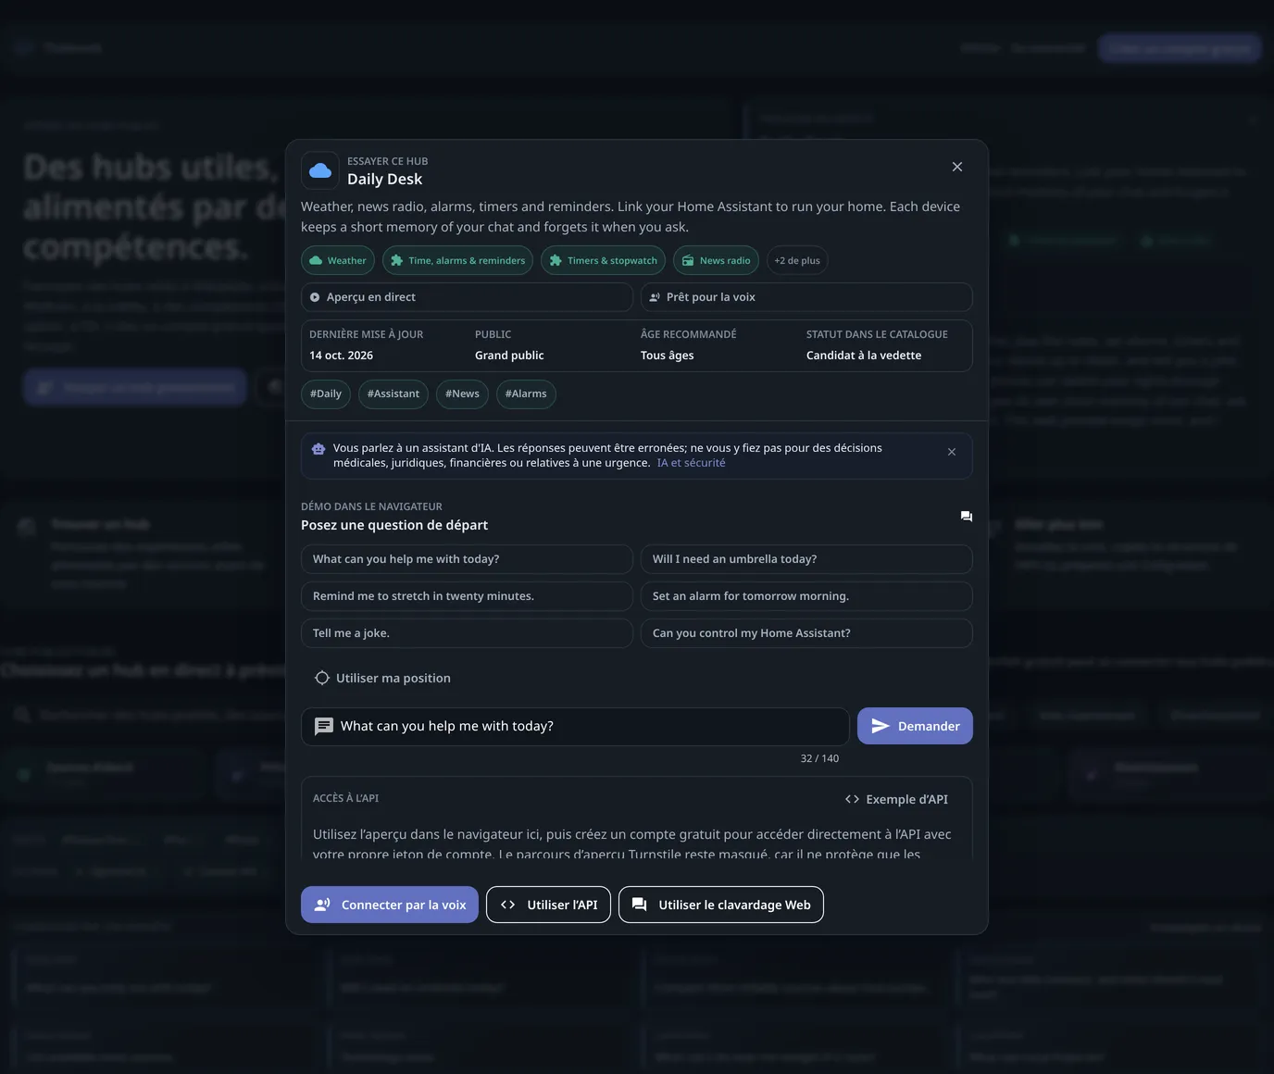Enable 'Utiliser ma position' location option
Screen dimensions: 1274x1074
pyautogui.click(x=382, y=678)
